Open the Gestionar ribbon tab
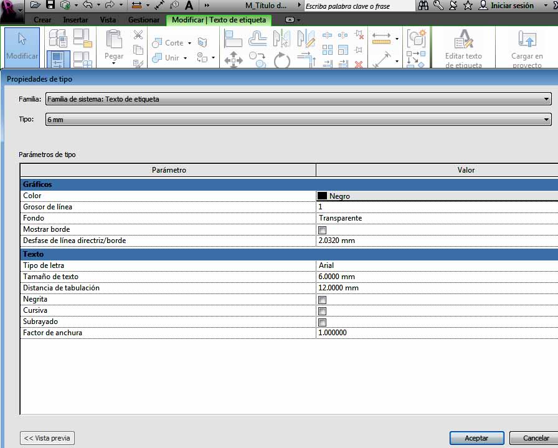The height and width of the screenshot is (448, 558). [144, 20]
